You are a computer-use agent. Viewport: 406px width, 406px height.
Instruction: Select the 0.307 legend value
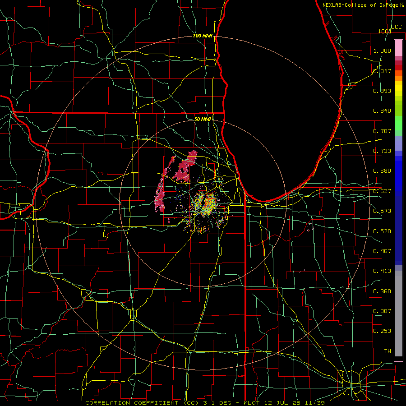[382, 311]
